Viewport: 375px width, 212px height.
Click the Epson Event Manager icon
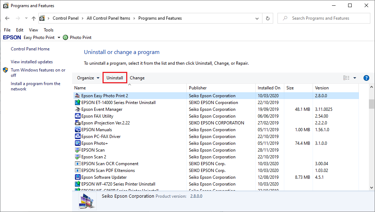77,109
